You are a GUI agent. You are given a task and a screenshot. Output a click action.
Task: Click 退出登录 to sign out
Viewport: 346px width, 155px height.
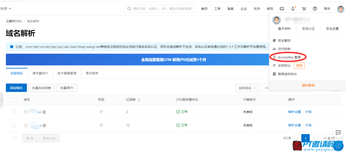point(308,85)
